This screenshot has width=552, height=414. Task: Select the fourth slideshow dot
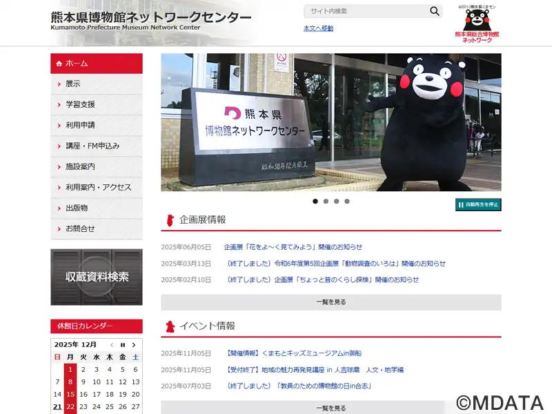pos(347,201)
